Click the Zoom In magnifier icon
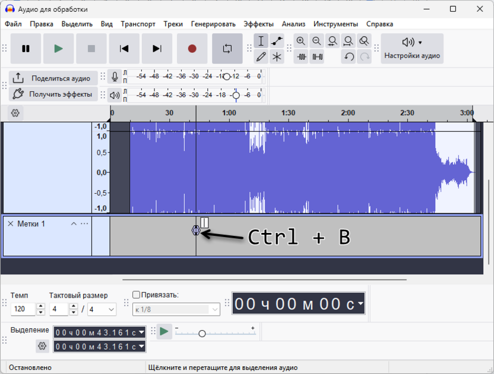 (x=301, y=41)
